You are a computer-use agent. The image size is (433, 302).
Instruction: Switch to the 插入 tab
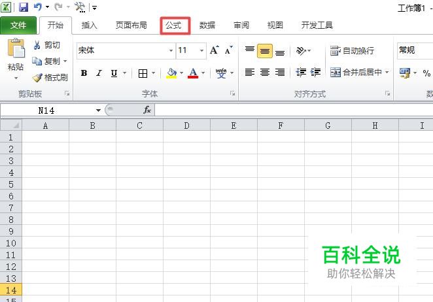(x=90, y=25)
